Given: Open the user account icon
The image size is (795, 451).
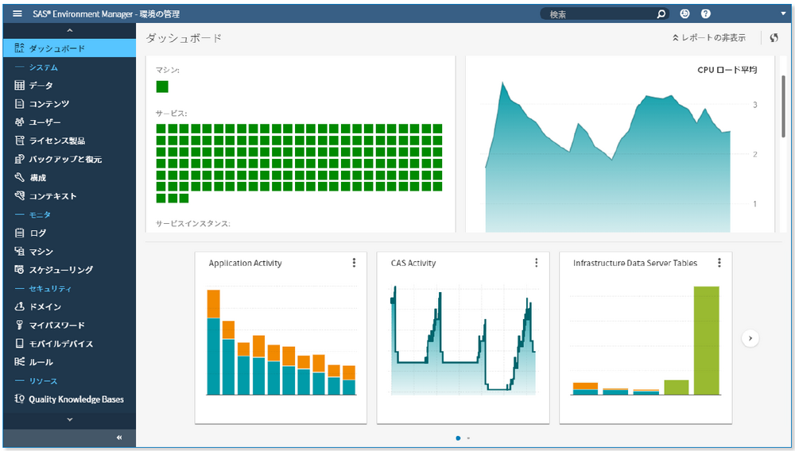Looking at the screenshot, I should pyautogui.click(x=685, y=14).
